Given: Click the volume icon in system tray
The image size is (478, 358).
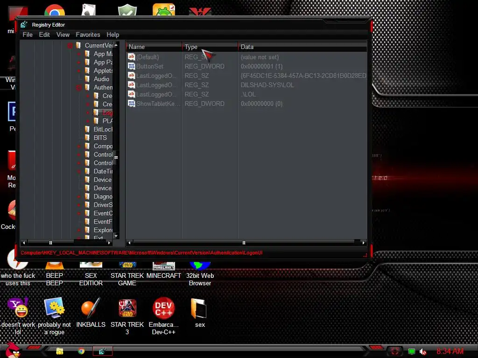Looking at the screenshot, I should point(422,351).
